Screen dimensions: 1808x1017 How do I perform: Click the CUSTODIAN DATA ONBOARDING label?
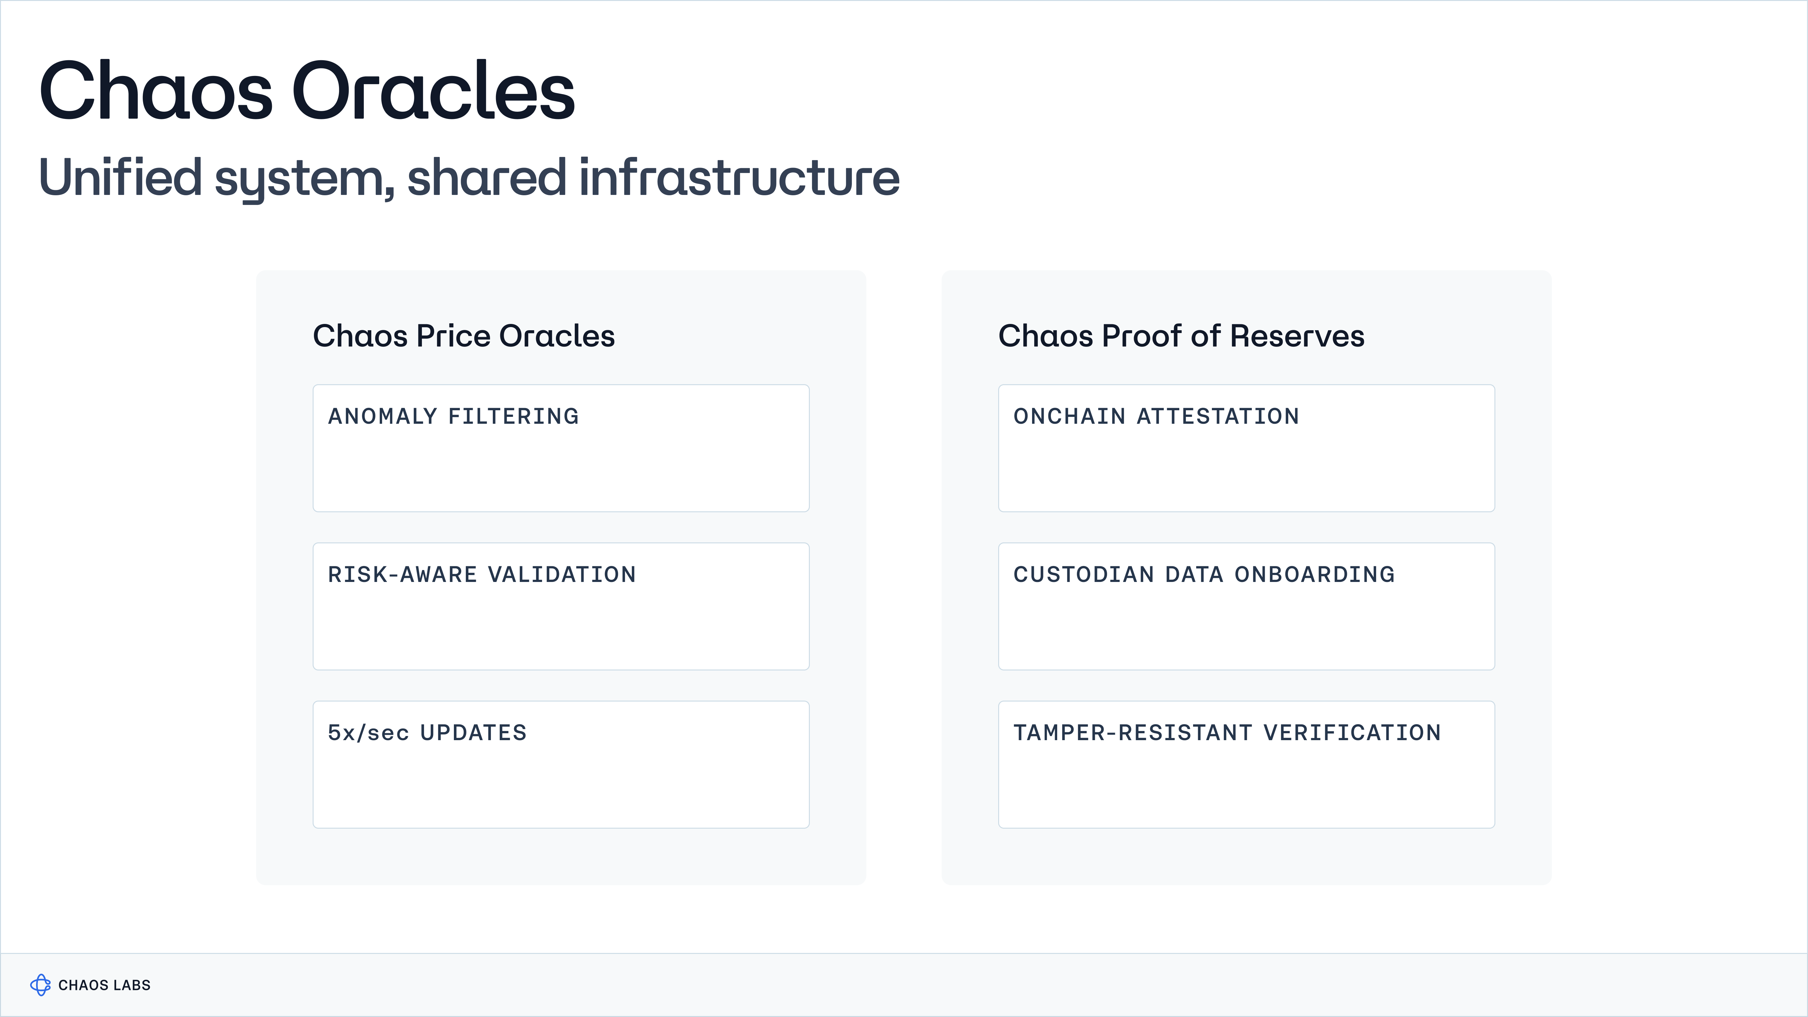[x=1204, y=575]
